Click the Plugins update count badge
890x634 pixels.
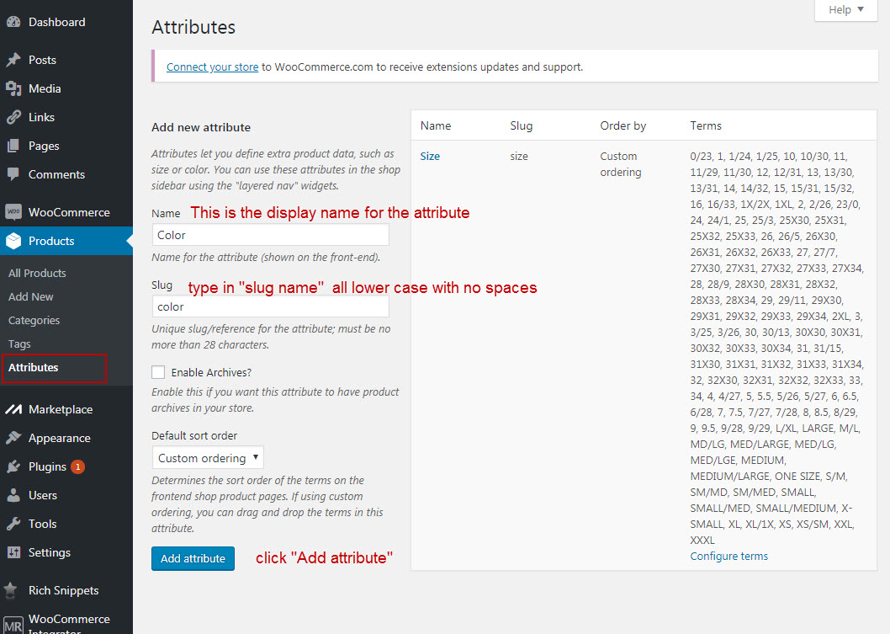point(77,466)
